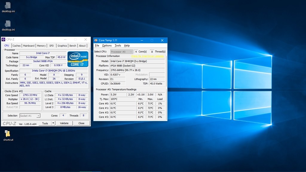306x172 pixels.
Task: Open the Memory tab in CPU-Z
Action: coord(41,46)
